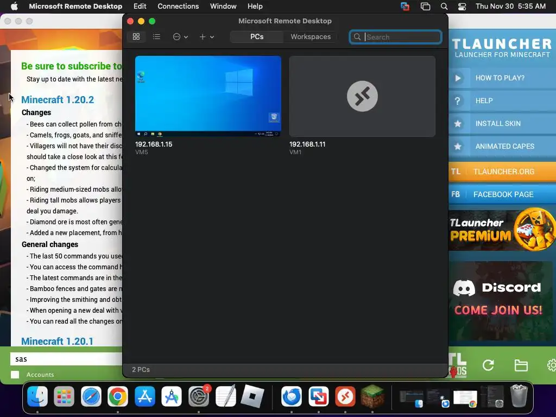This screenshot has height=417, width=556.
Task: Restore the minimized System Preferences window in Dock
Action: pyautogui.click(x=492, y=397)
